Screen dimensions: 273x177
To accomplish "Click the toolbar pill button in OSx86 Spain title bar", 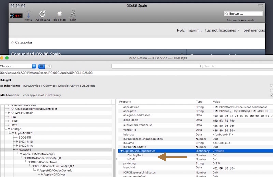I will pyautogui.click(x=260, y=6).
